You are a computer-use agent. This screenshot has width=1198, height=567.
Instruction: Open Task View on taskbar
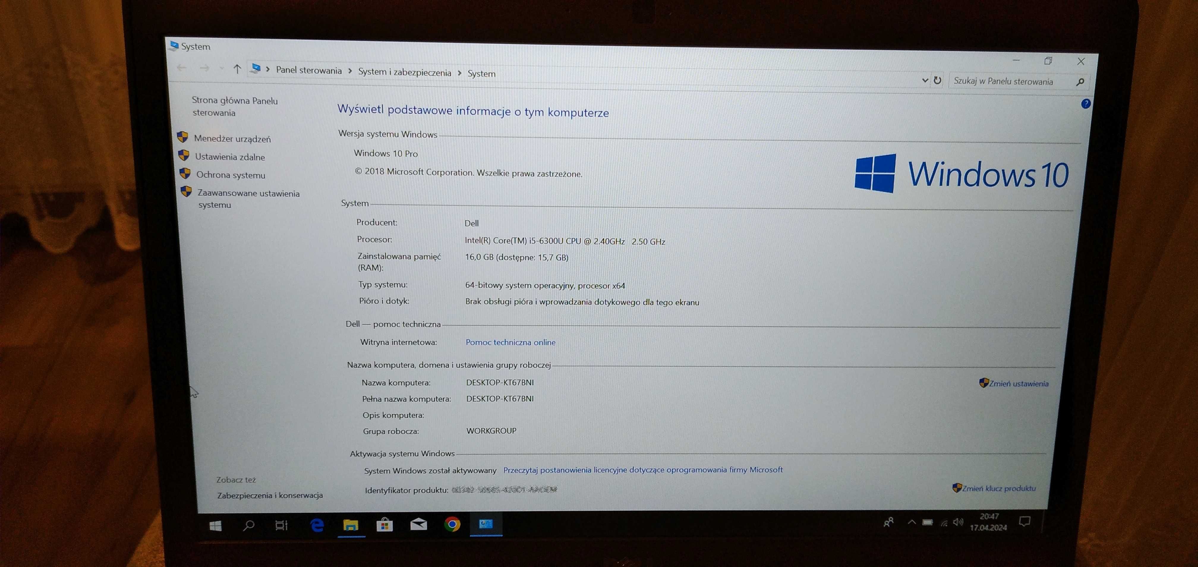coord(281,526)
